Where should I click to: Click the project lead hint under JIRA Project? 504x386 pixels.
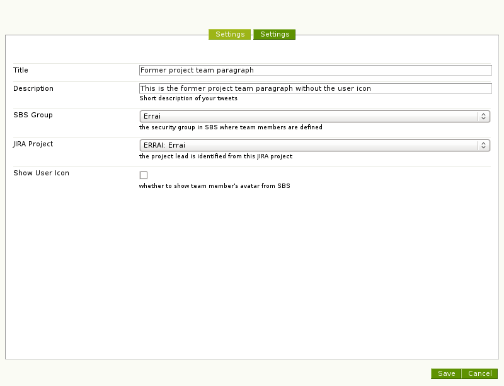pos(215,156)
